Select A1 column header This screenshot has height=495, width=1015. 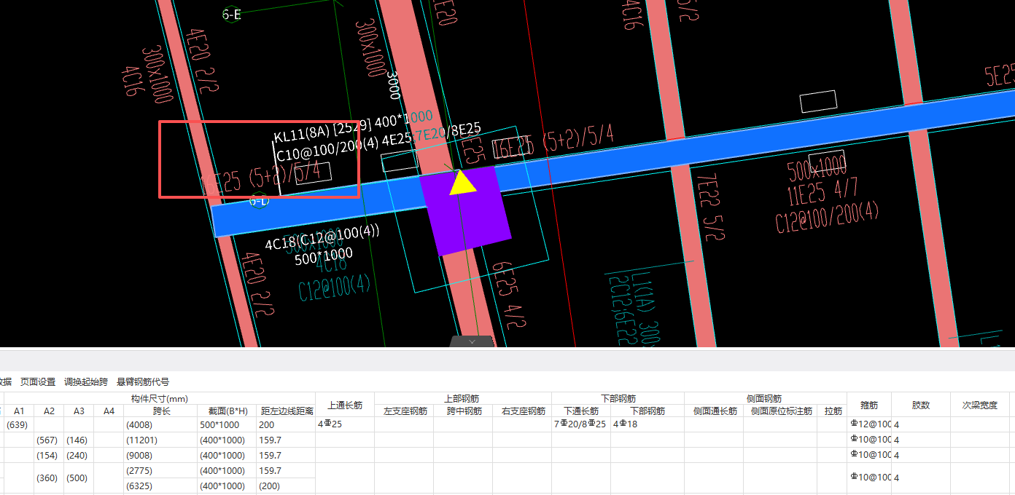[19, 411]
